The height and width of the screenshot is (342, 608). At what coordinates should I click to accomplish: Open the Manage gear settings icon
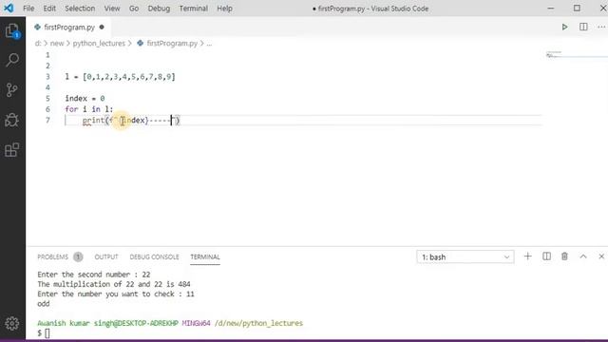click(12, 323)
